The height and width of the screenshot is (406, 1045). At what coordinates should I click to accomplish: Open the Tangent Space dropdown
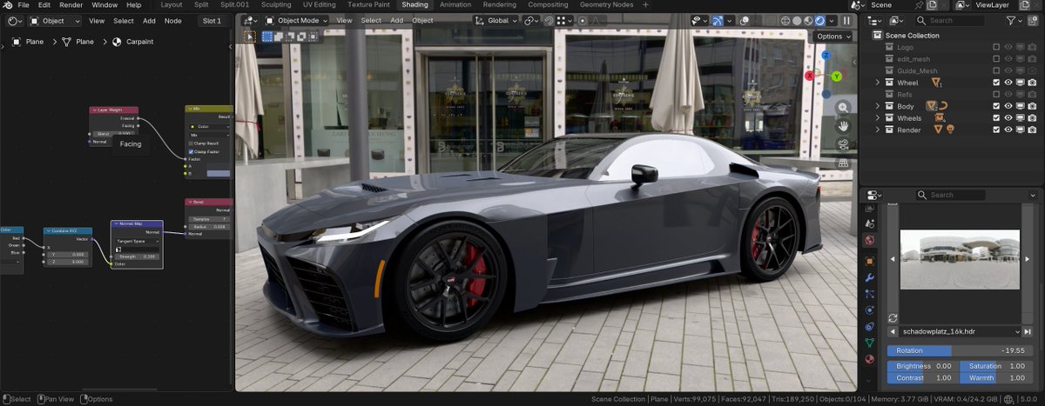point(137,240)
